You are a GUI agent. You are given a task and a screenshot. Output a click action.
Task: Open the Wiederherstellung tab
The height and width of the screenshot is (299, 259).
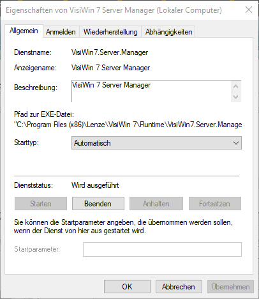[x=110, y=32]
